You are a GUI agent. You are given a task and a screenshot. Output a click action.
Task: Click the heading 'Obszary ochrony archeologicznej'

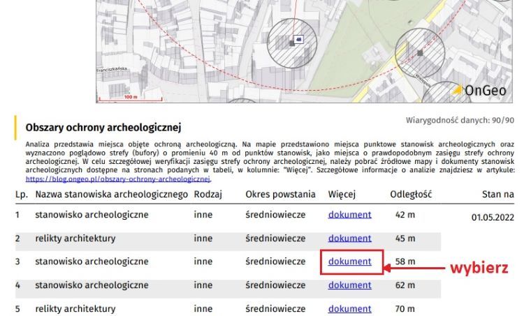(x=103, y=128)
